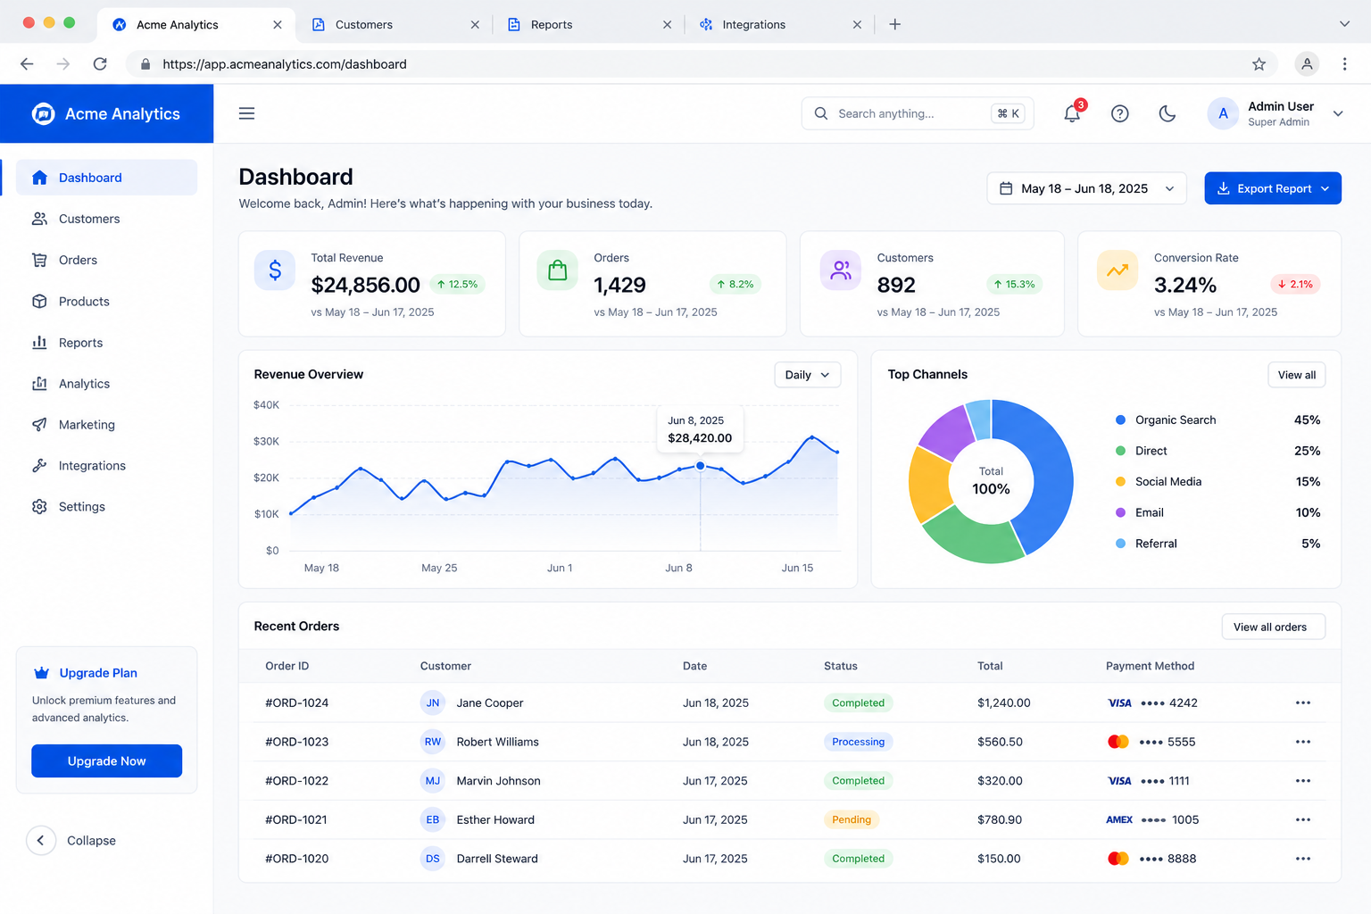The image size is (1371, 914).
Task: Bookmark page with star icon
Action: (x=1259, y=64)
